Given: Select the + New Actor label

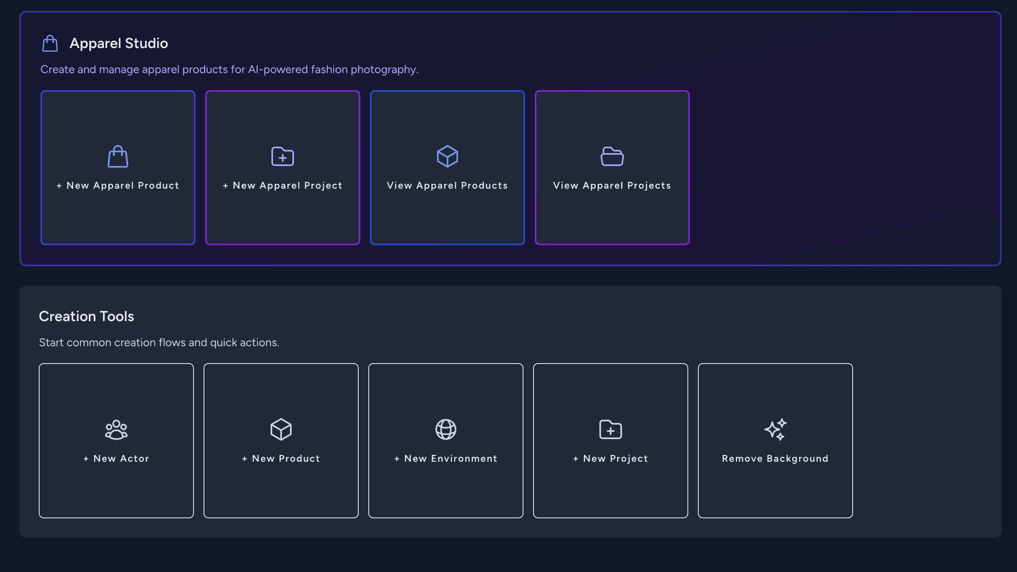Looking at the screenshot, I should 116,458.
